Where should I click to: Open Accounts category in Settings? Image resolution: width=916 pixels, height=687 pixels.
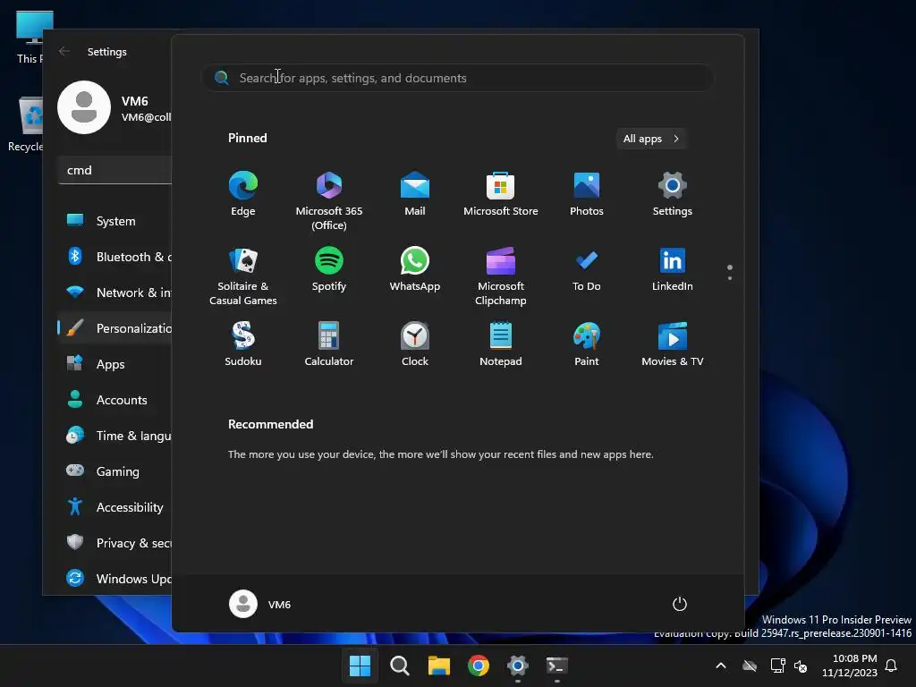tap(114, 400)
